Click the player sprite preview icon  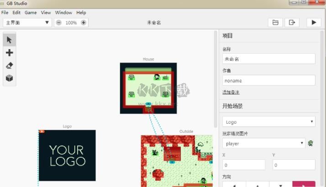(x=310, y=143)
